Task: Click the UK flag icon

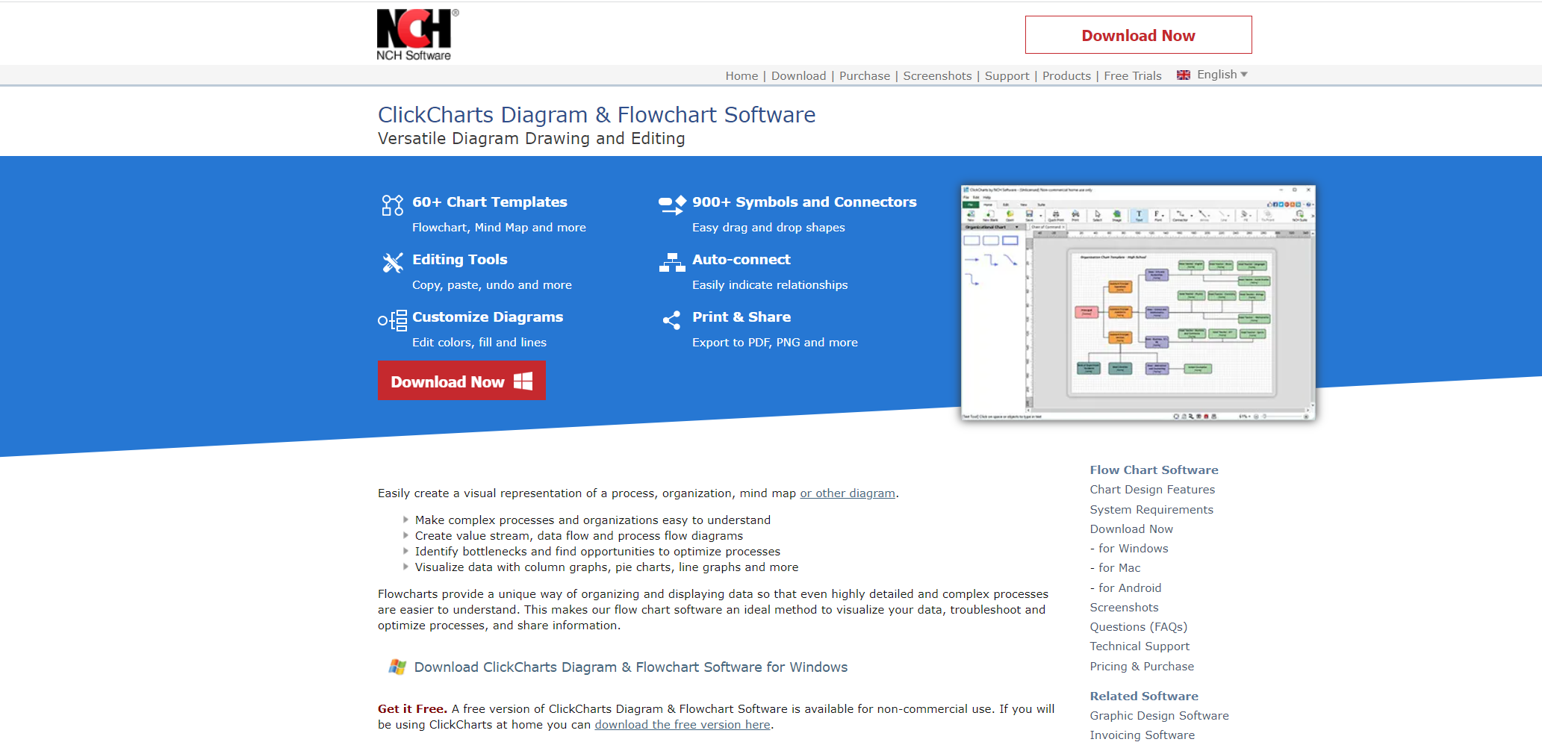Action: 1183,75
